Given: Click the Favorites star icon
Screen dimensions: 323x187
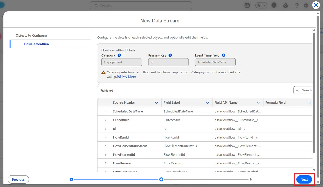Looking at the screenshot, I should [x=258, y=5].
